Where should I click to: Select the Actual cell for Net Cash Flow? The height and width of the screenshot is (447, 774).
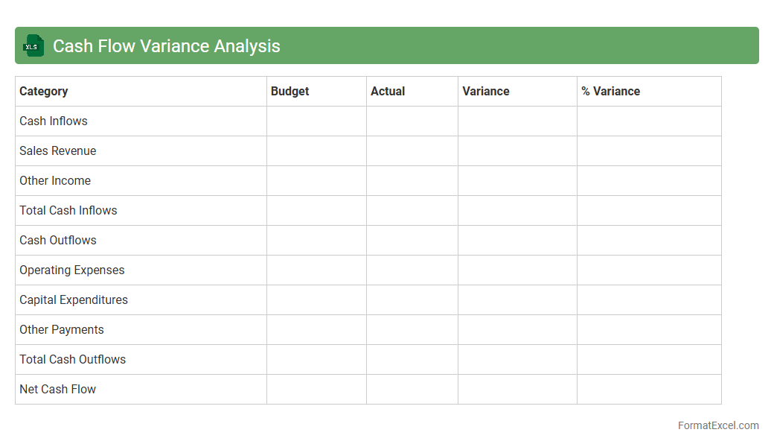[412, 389]
